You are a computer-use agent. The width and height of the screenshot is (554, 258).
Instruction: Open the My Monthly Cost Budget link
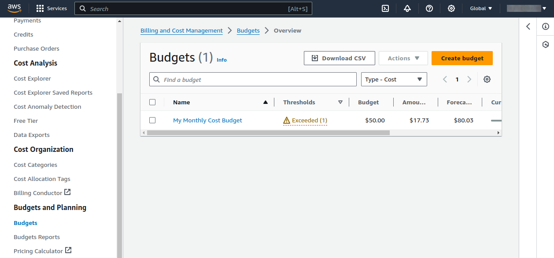pos(207,120)
